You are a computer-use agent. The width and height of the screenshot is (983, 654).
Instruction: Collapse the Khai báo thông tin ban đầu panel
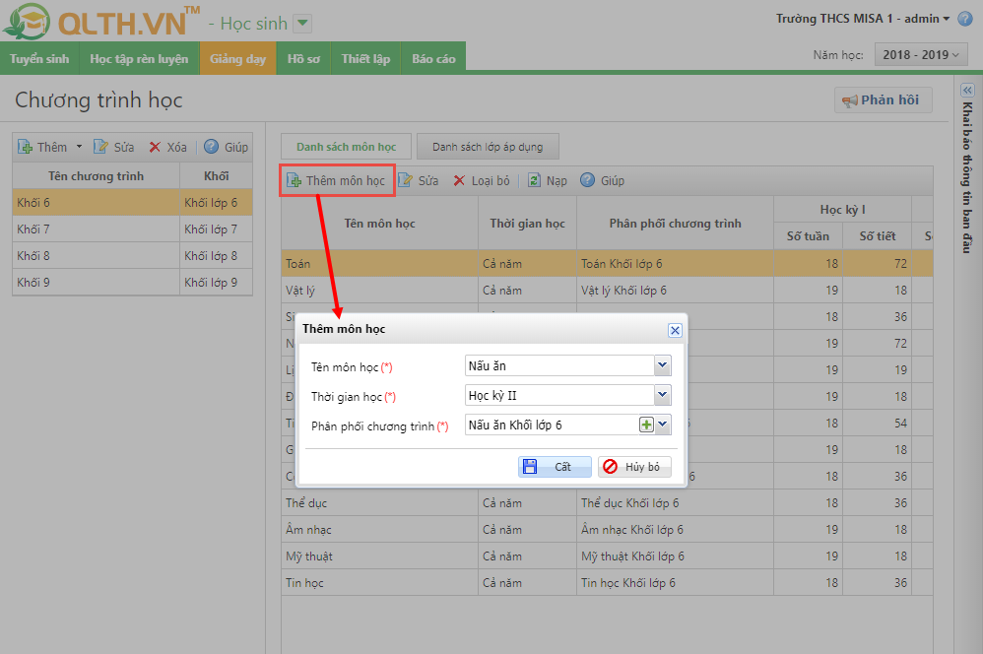point(967,91)
